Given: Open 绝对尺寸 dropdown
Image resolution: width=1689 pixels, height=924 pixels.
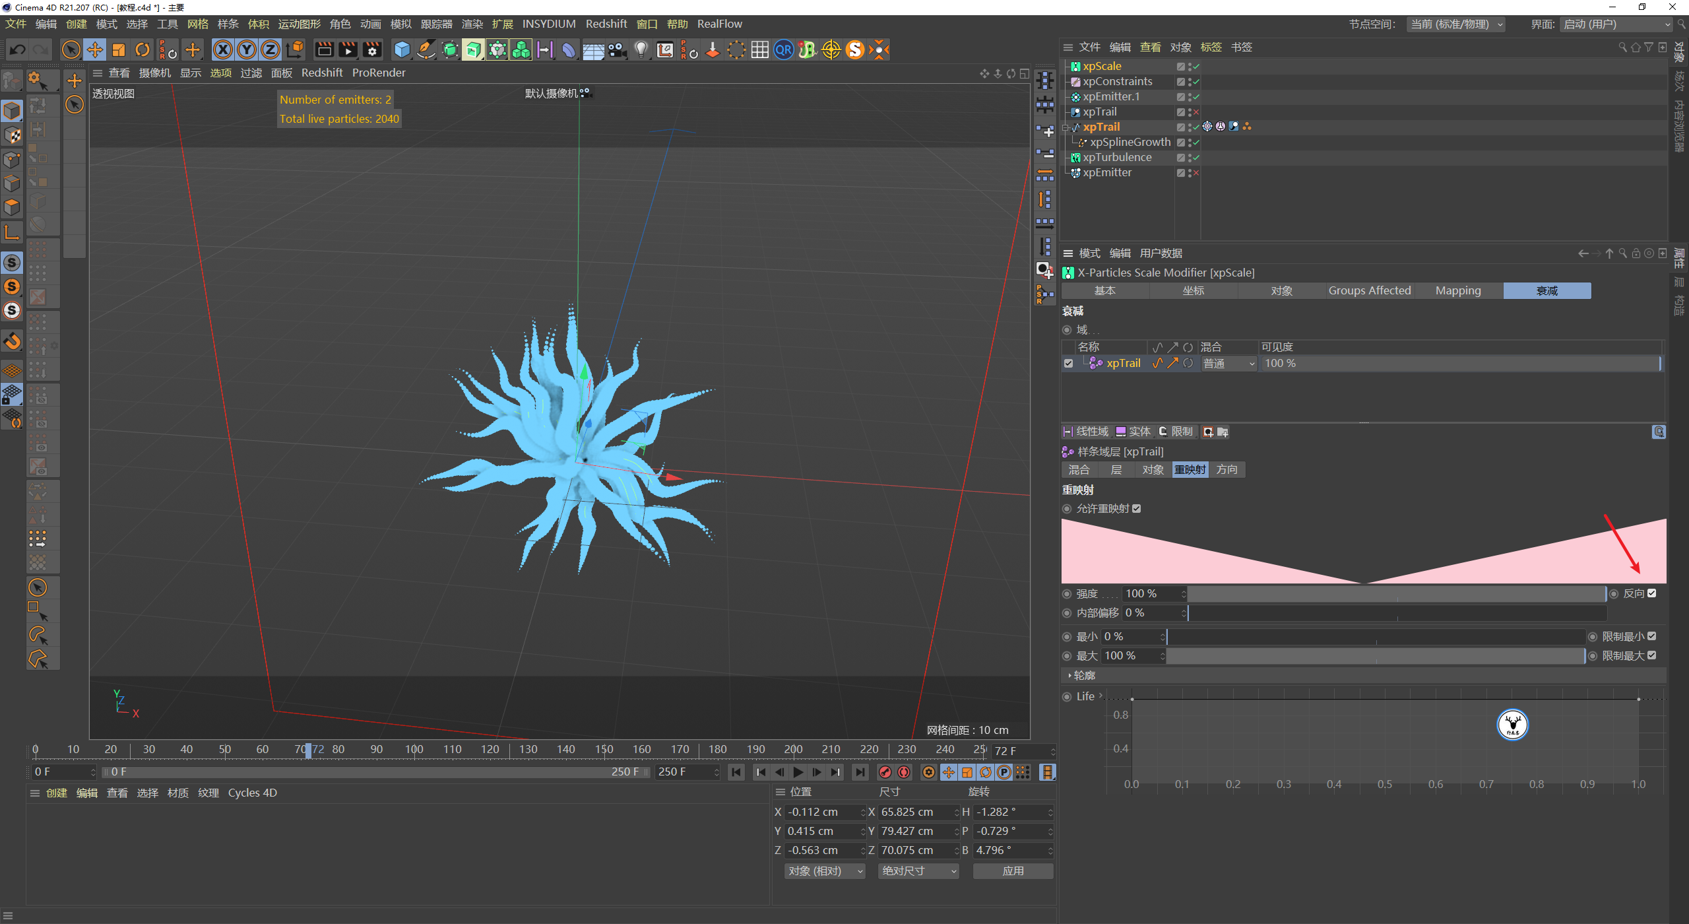Looking at the screenshot, I should coord(918,871).
